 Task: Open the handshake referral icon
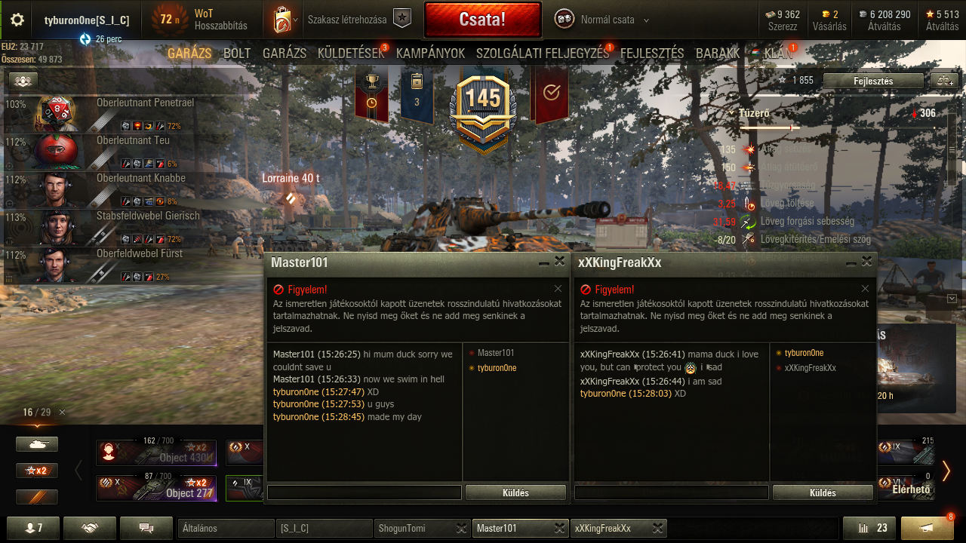tap(89, 528)
